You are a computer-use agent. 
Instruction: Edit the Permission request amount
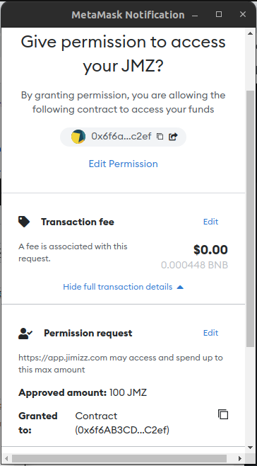point(211,333)
